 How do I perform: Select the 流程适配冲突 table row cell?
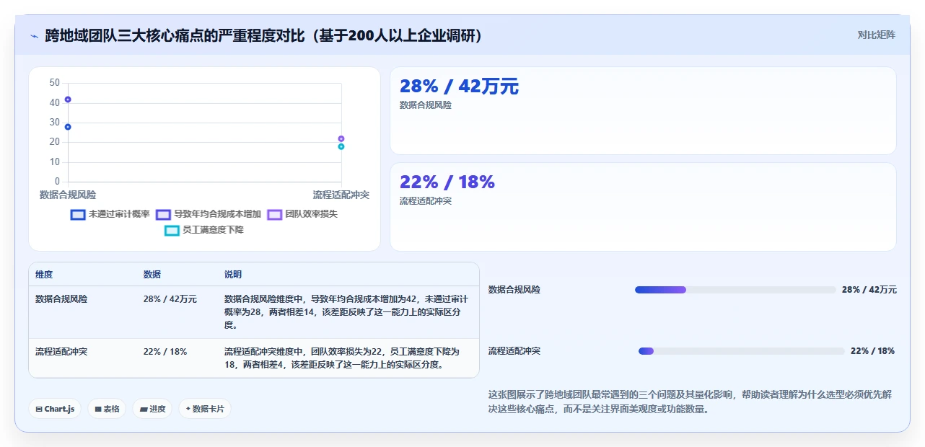click(x=61, y=352)
